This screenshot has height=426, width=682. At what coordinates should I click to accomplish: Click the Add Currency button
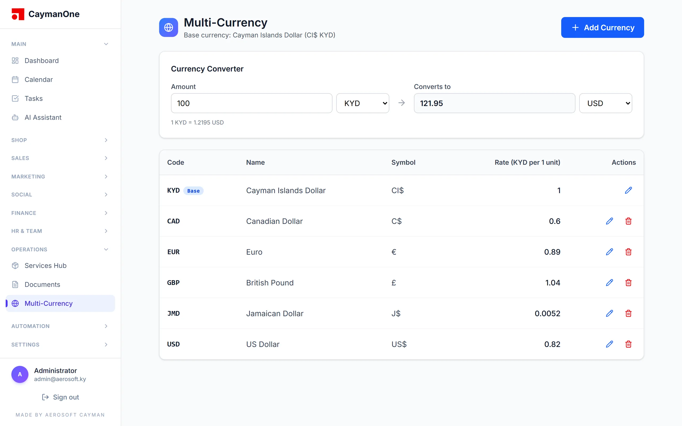point(602,27)
